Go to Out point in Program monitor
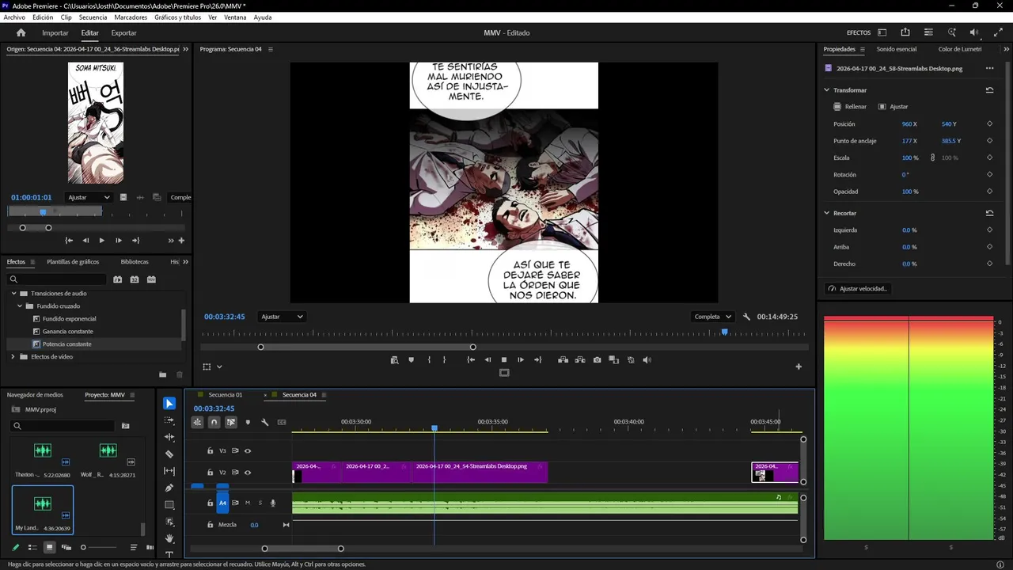Image resolution: width=1013 pixels, height=570 pixels. coord(538,360)
